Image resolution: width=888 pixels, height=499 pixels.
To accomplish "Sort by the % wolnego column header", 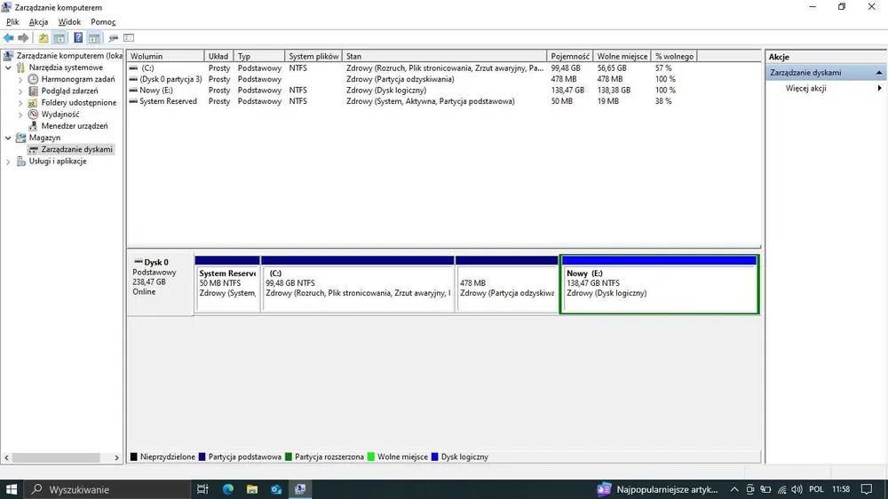I will (674, 56).
